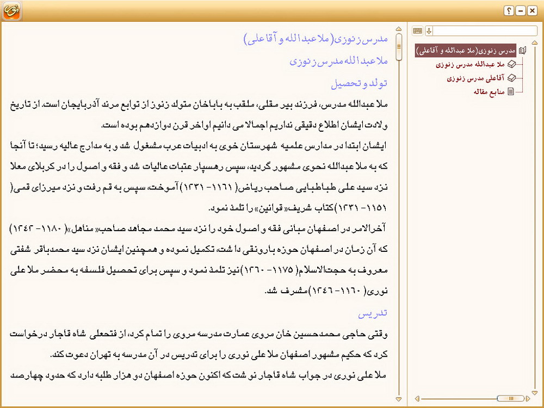This screenshot has height=408, width=544.
Task: Click book icon beside آقاعلی مدرس زنوزی
Action: (x=511, y=78)
